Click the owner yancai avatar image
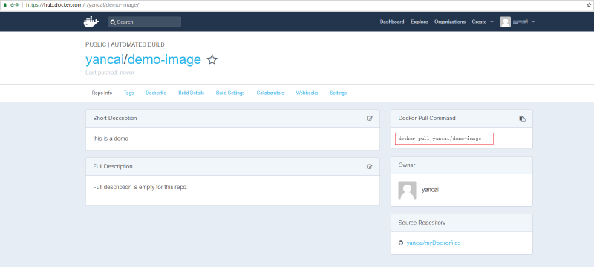The width and height of the screenshot is (594, 267). pos(407,190)
